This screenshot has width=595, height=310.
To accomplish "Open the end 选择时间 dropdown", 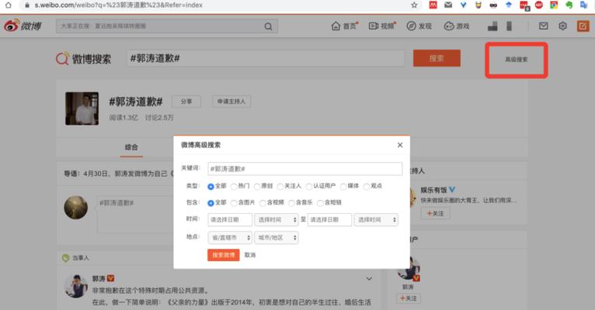I will [x=376, y=219].
